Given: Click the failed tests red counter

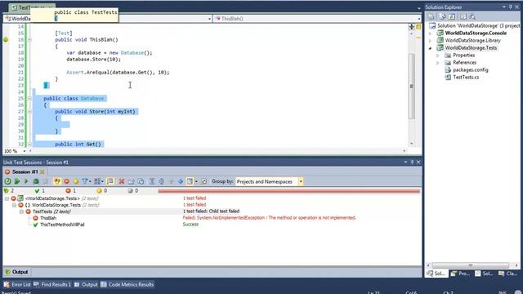Looking at the screenshot, I should 71,190.
